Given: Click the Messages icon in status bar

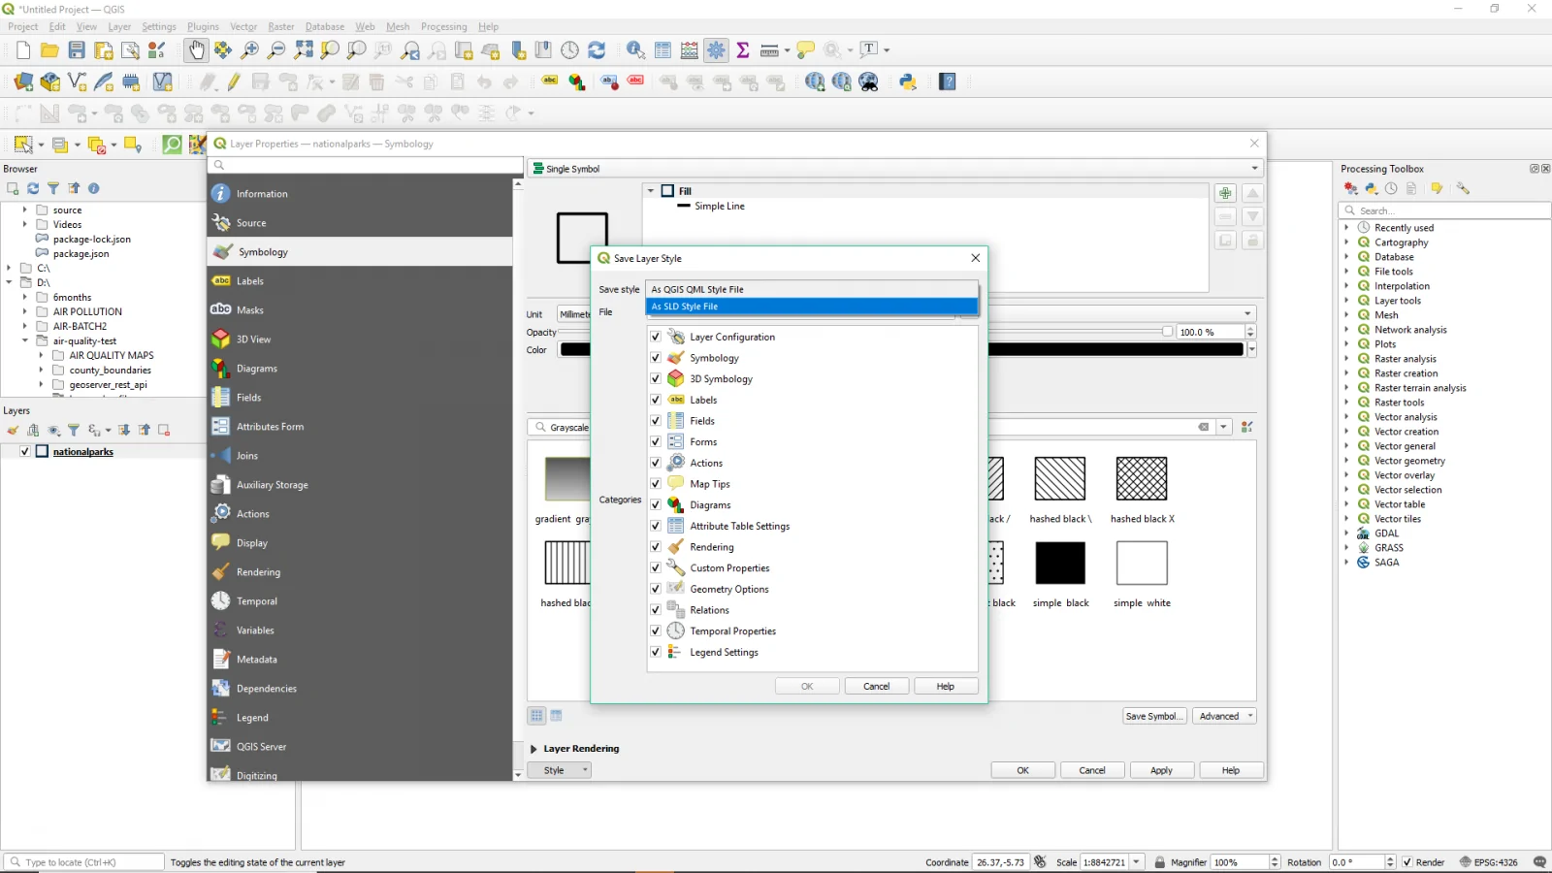Looking at the screenshot, I should (1539, 862).
